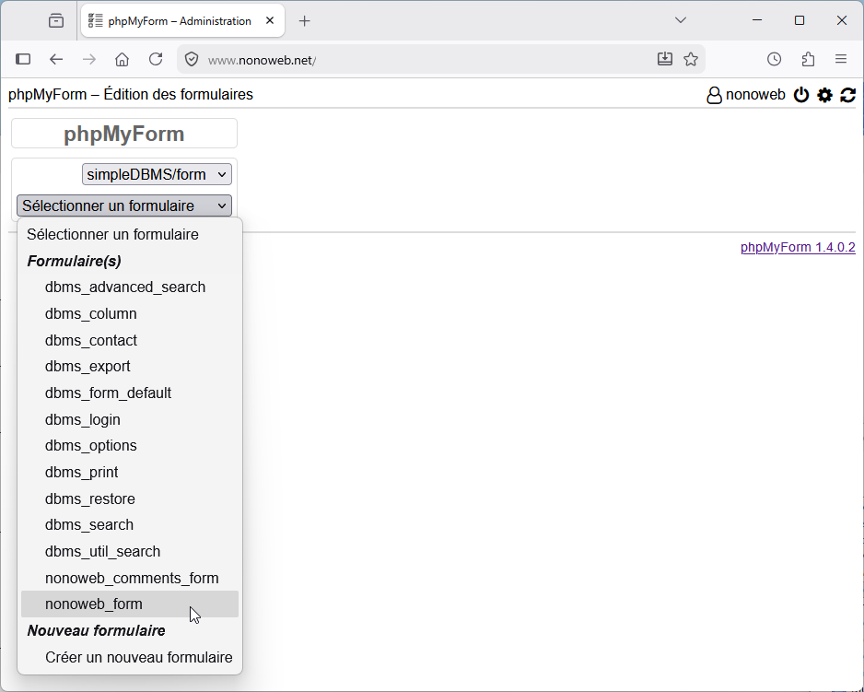Click the install page download icon in address bar

[x=665, y=59]
